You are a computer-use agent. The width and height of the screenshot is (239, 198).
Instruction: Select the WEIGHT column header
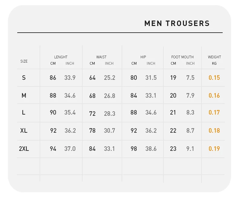pyautogui.click(x=214, y=57)
